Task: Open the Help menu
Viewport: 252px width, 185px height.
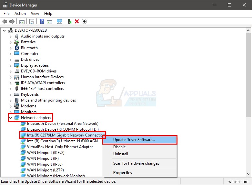Action: (x=48, y=14)
